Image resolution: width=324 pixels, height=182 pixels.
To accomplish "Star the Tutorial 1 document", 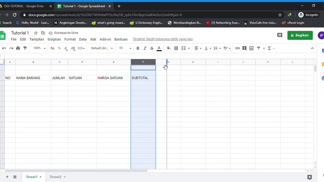I will [x=36, y=33].
